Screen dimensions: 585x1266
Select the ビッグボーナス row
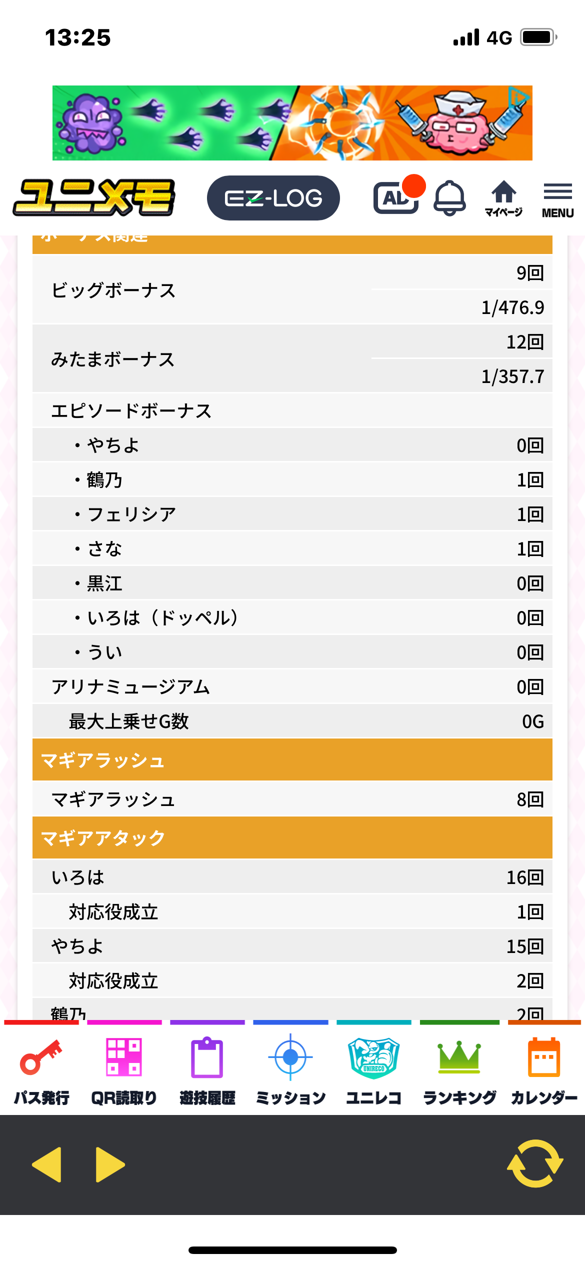(292, 290)
